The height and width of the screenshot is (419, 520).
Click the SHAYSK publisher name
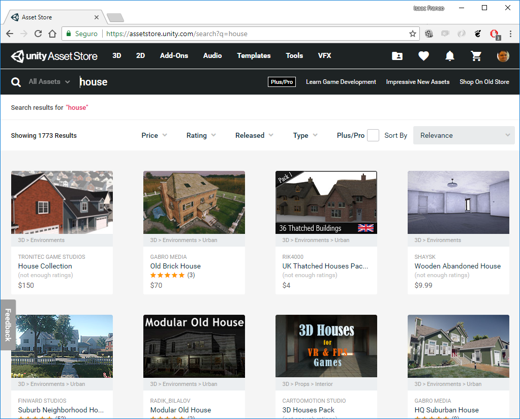(425, 257)
